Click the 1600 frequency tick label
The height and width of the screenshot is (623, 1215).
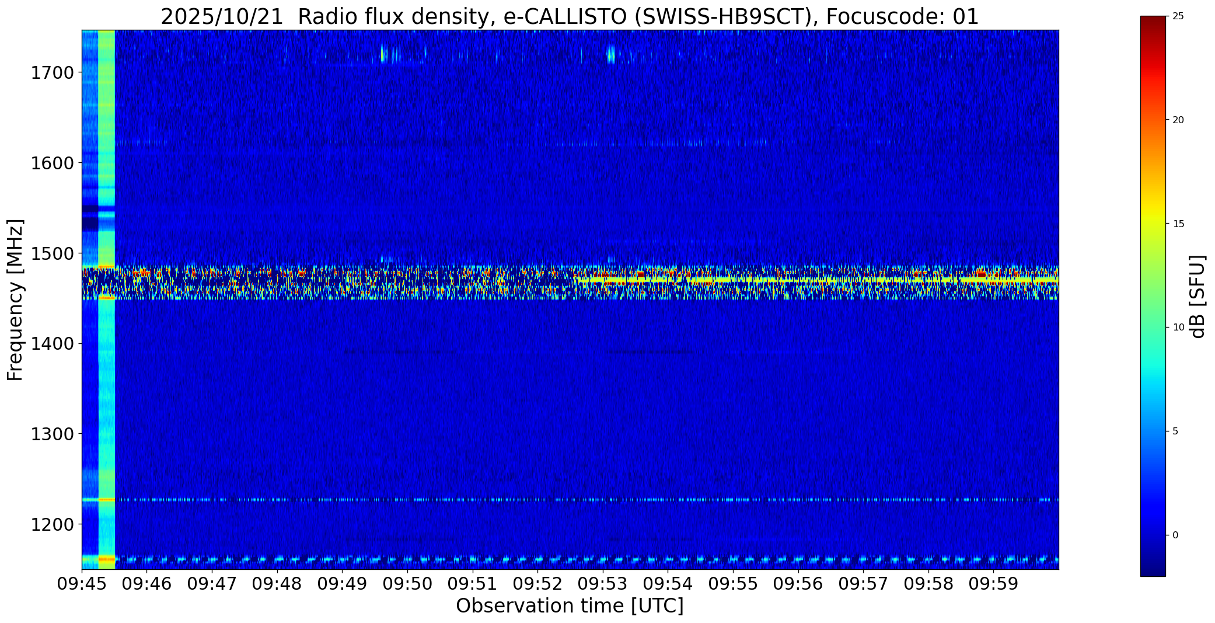(53, 163)
